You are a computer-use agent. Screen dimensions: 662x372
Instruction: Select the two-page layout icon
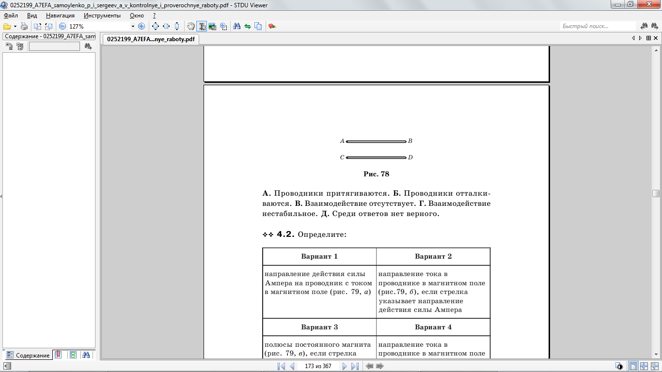coord(644,366)
